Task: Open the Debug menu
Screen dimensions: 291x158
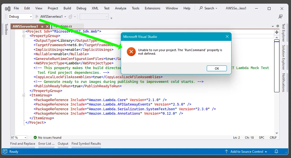Action: 81,8
